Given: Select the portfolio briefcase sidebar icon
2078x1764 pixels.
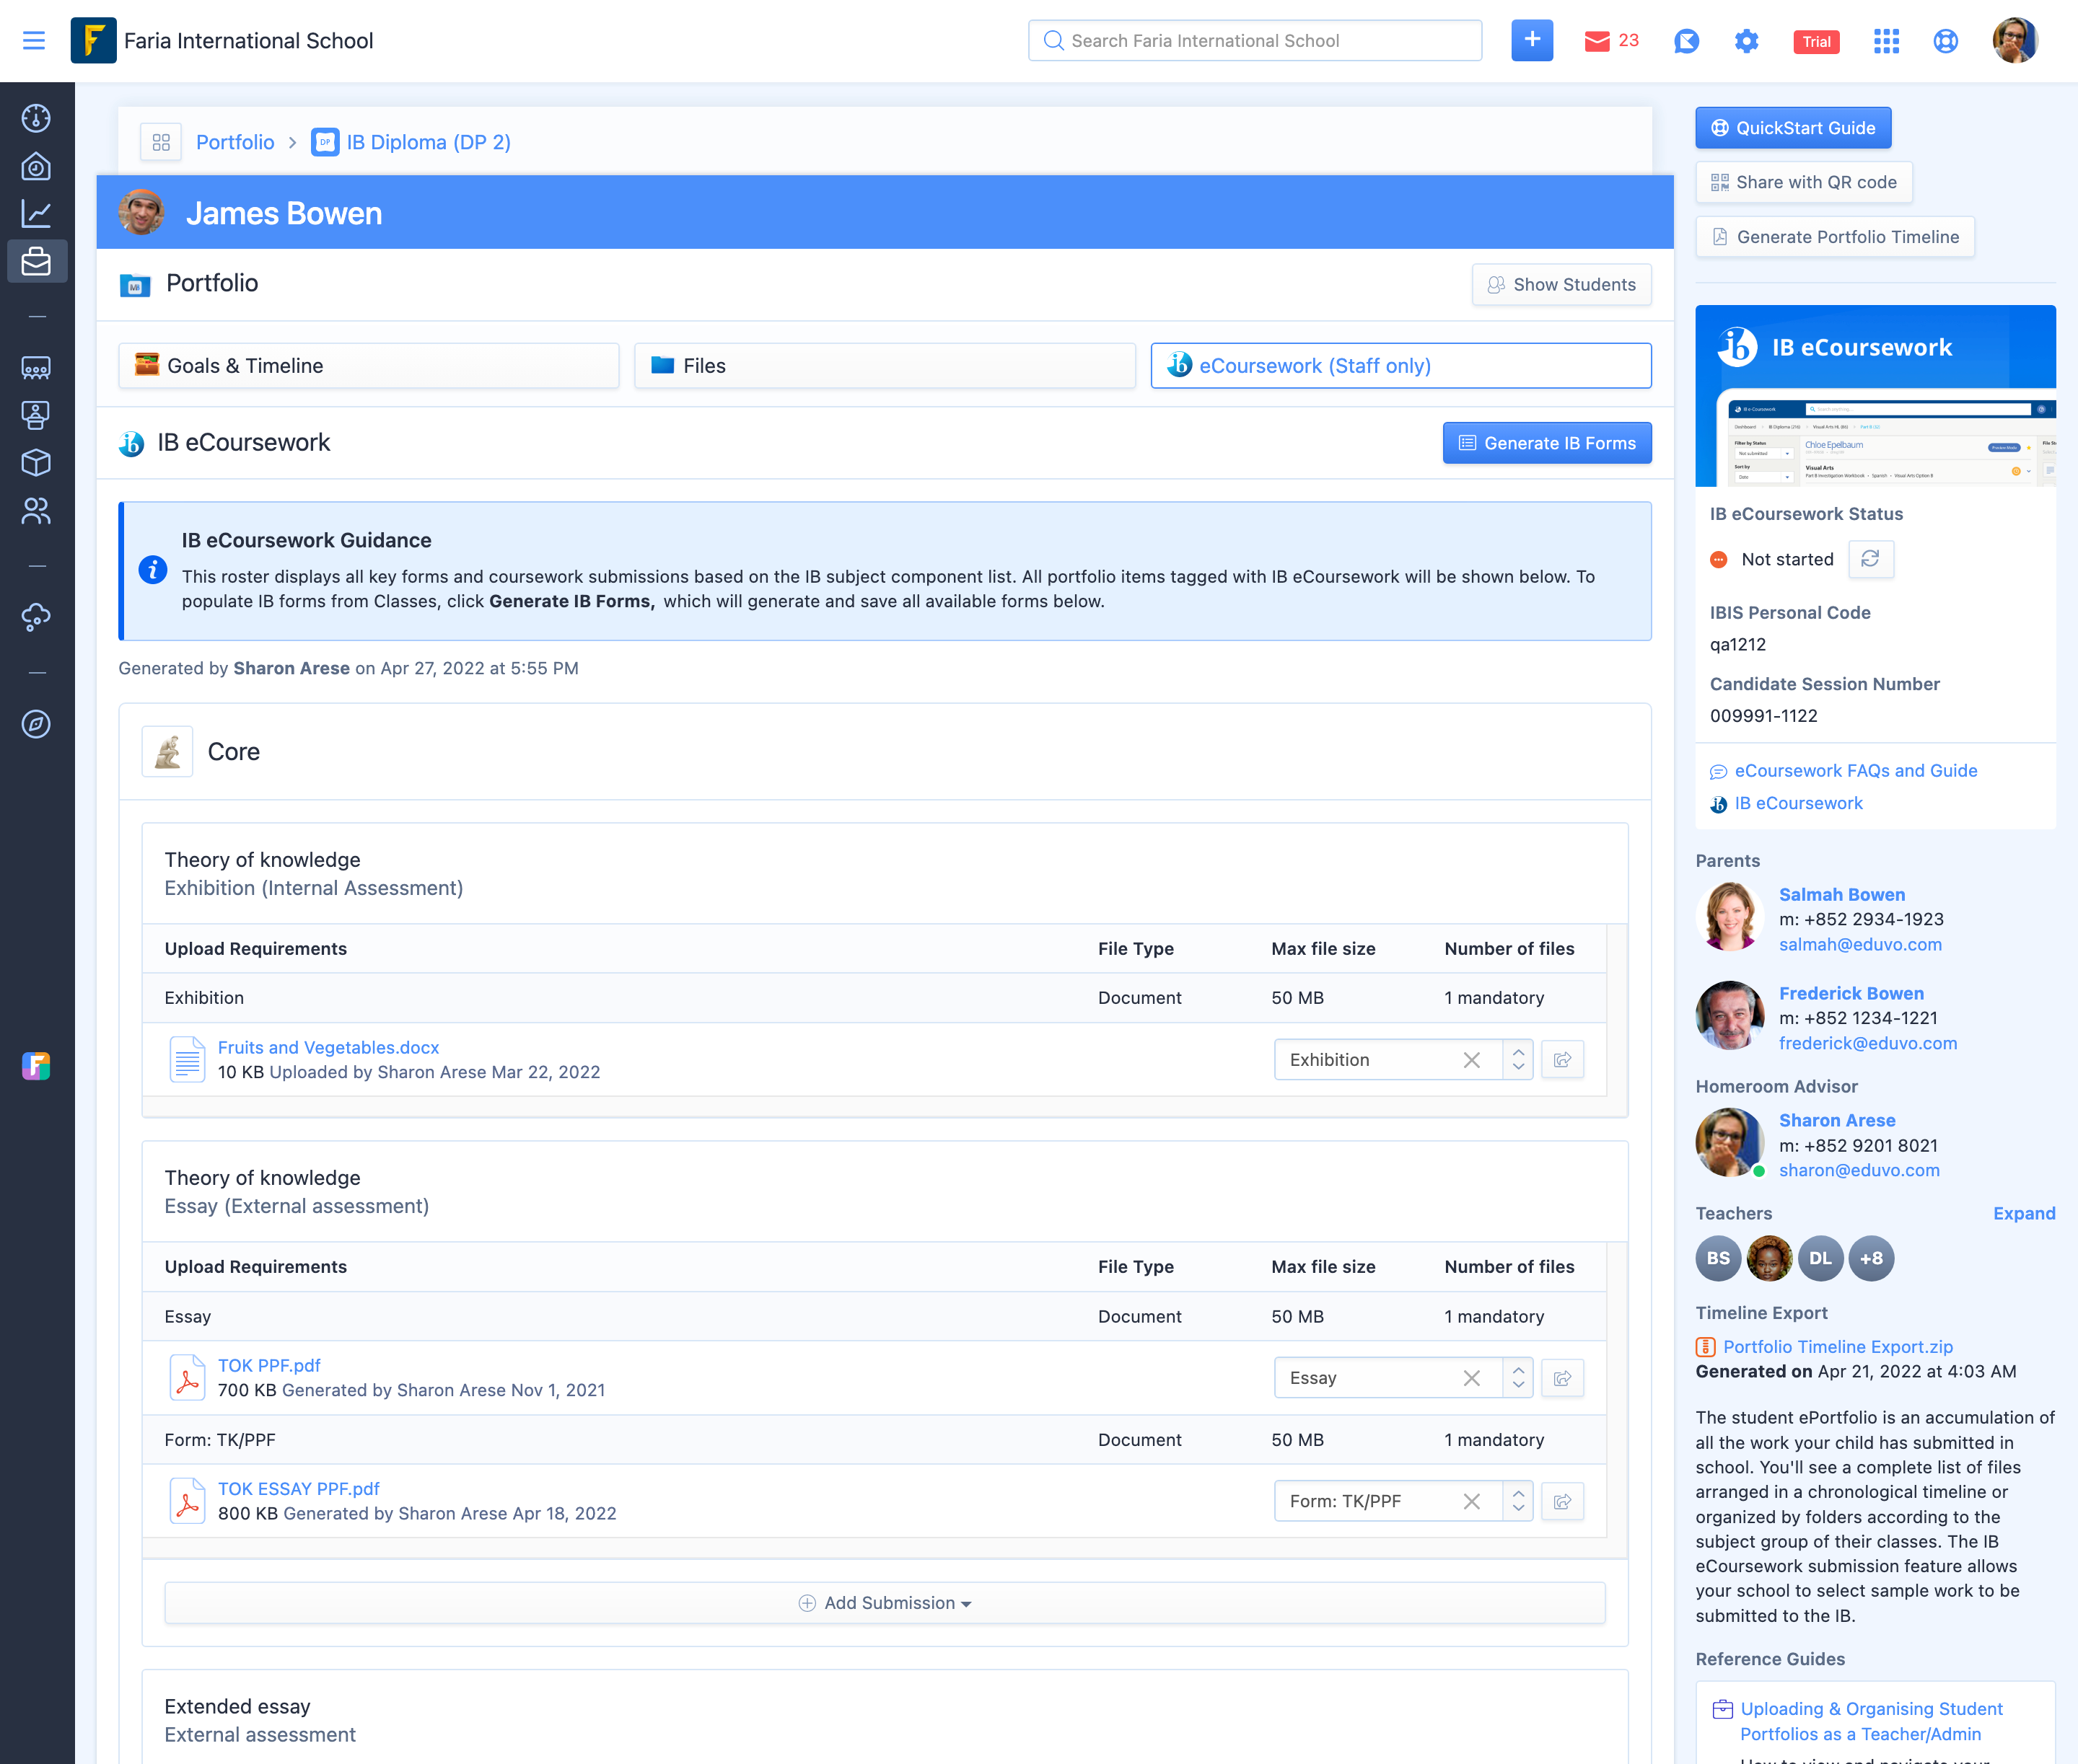Looking at the screenshot, I should click(x=36, y=261).
